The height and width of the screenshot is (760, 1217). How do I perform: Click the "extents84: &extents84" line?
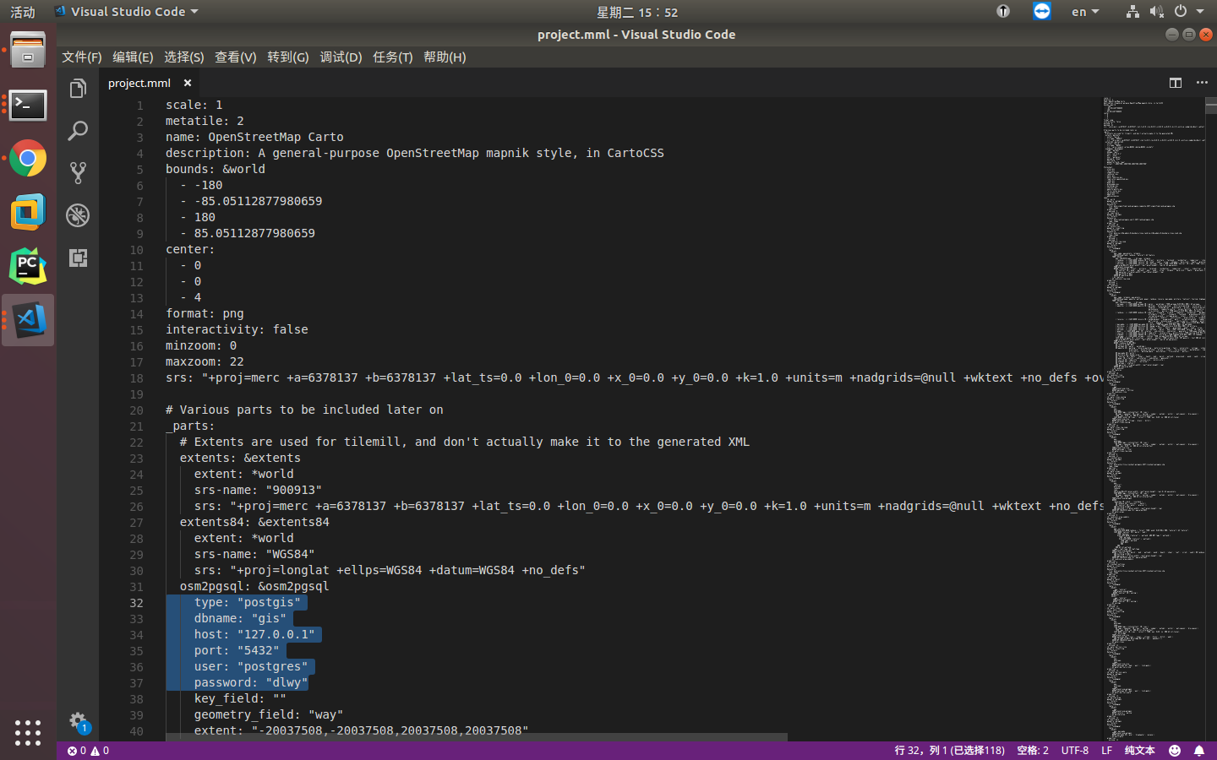pyautogui.click(x=254, y=522)
